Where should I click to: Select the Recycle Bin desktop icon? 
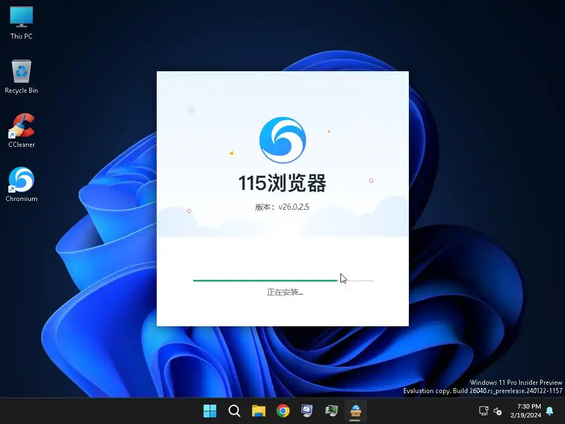point(22,77)
